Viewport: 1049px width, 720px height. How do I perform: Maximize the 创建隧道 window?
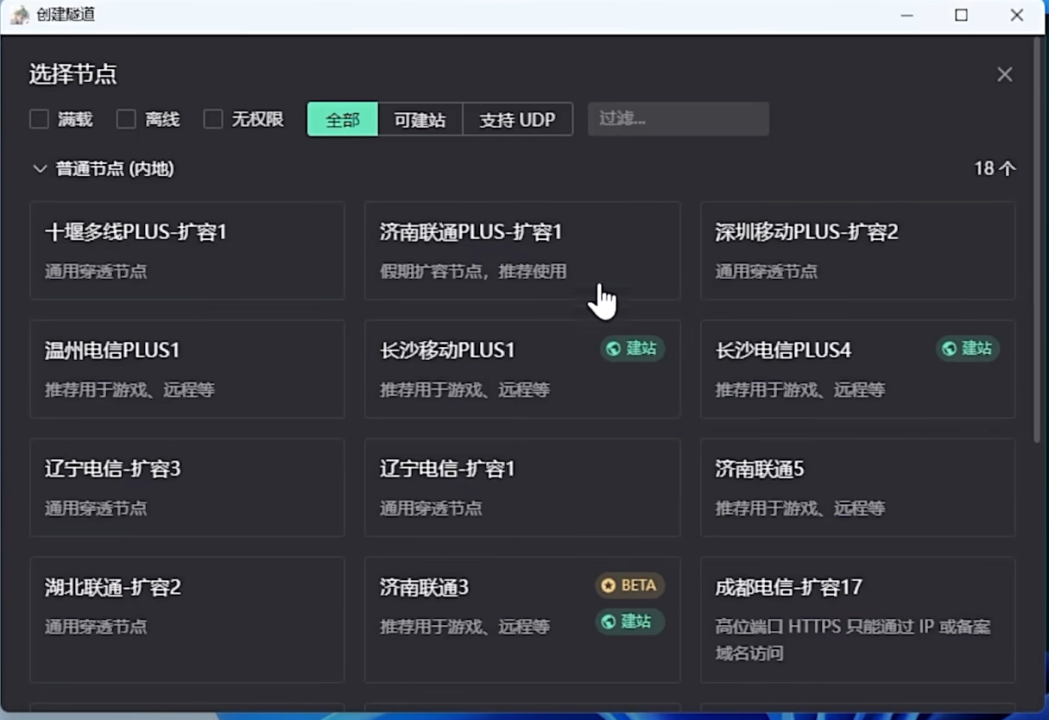click(x=961, y=16)
